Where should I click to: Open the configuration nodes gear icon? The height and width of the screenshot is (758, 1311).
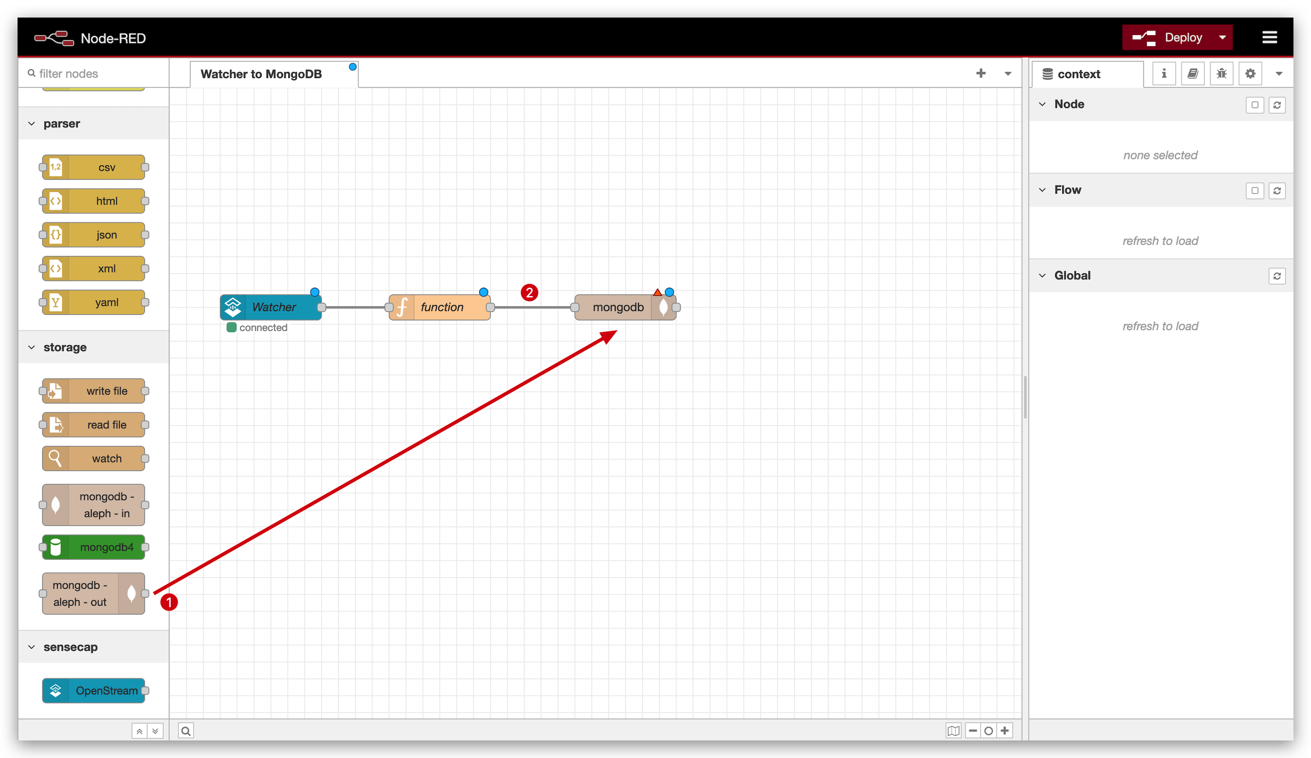pos(1250,73)
